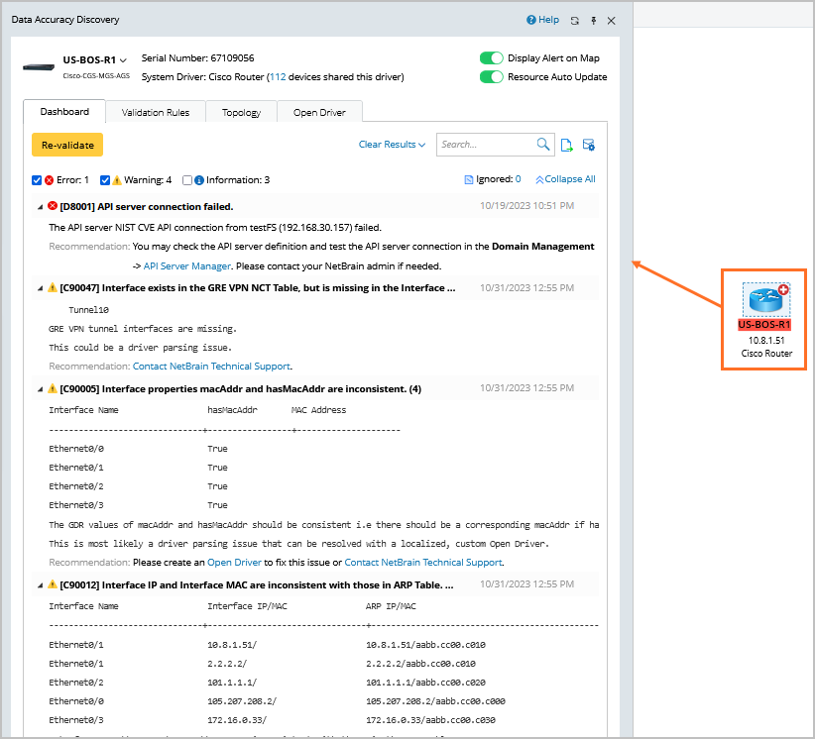Switch to the Dashboard tab
815x739 pixels.
pos(64,112)
